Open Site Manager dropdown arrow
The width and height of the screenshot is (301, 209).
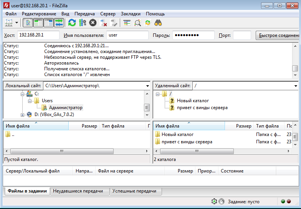pos(17,23)
